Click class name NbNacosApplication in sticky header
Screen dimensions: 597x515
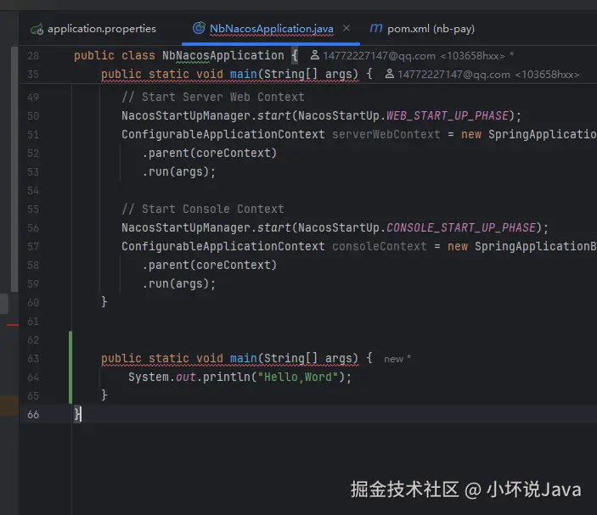223,55
